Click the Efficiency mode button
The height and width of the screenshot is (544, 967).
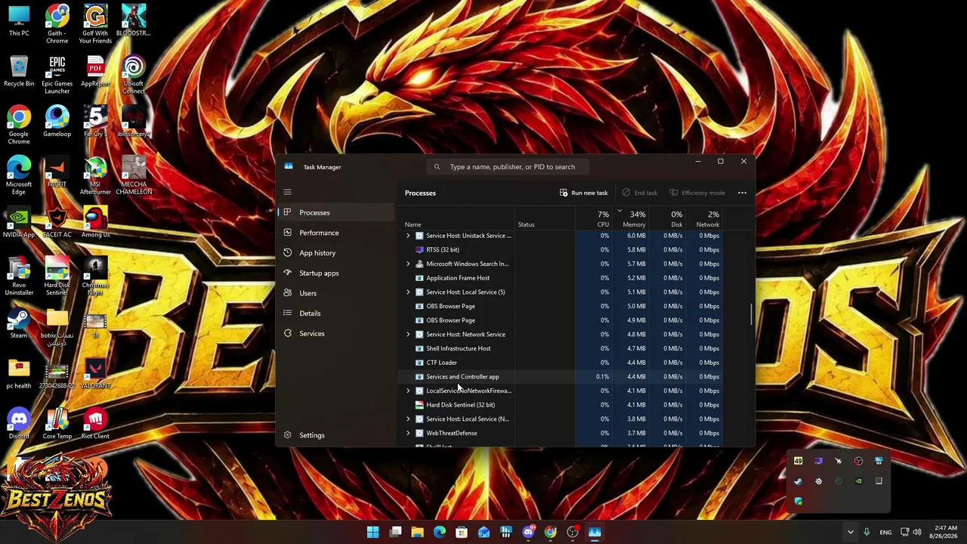[x=697, y=193]
